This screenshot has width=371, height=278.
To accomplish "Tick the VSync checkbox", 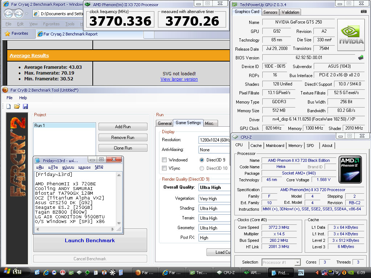I will (164, 168).
